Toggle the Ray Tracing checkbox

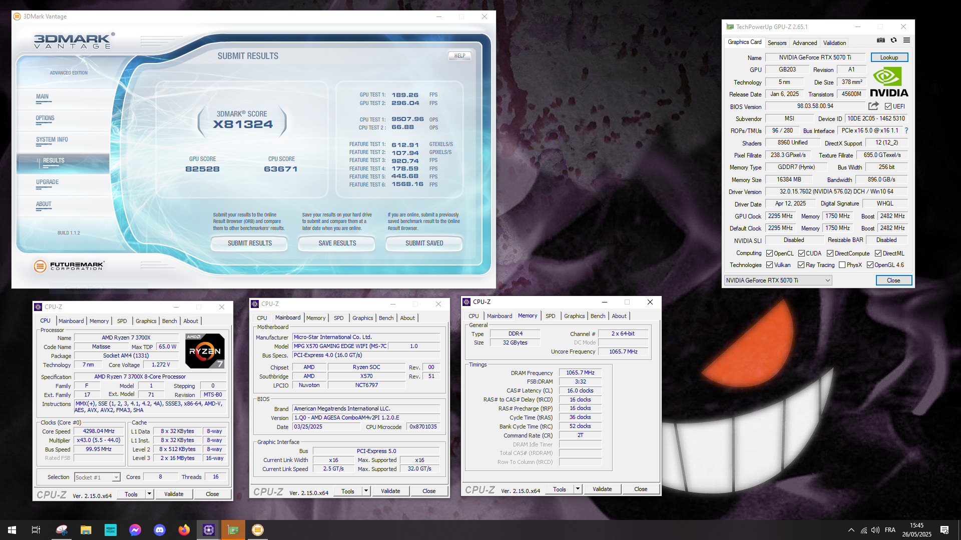(801, 265)
